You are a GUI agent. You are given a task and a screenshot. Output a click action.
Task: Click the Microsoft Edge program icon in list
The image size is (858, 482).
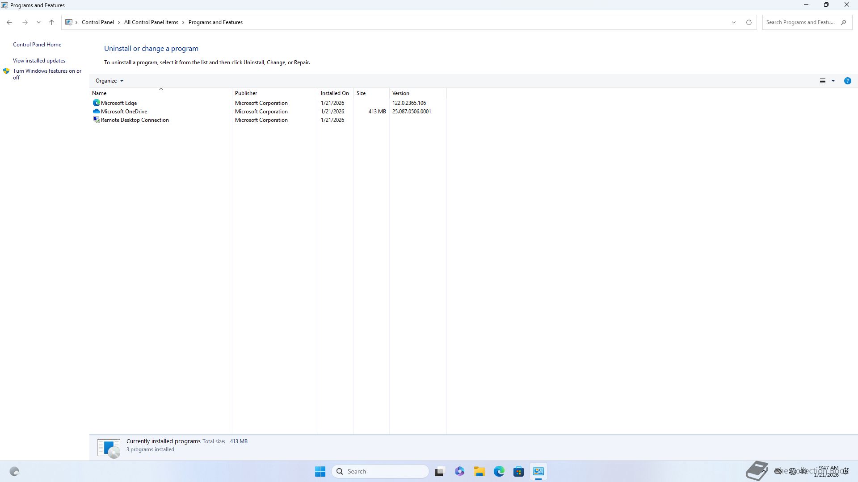coord(96,103)
